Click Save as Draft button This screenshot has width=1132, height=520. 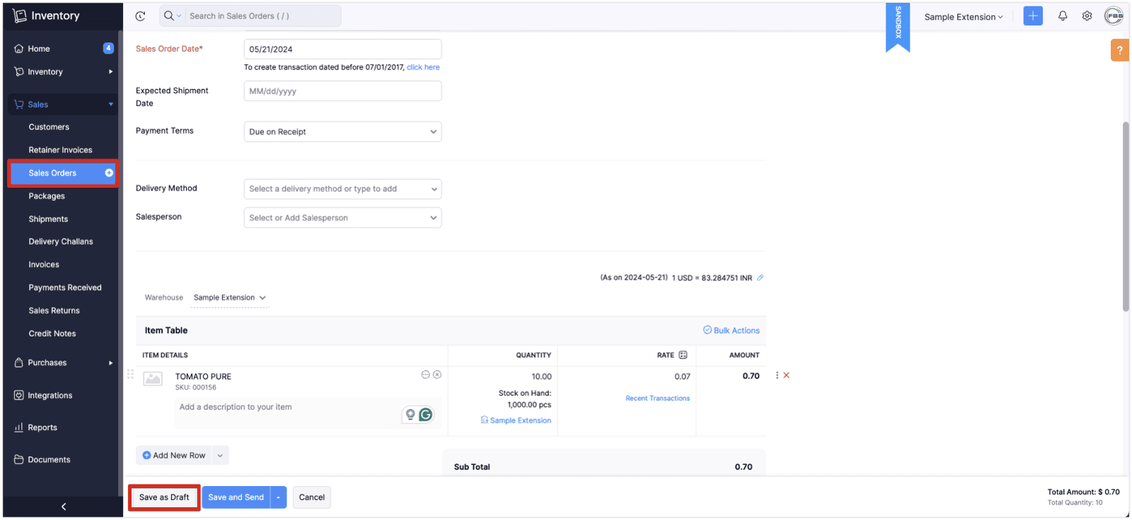(164, 497)
